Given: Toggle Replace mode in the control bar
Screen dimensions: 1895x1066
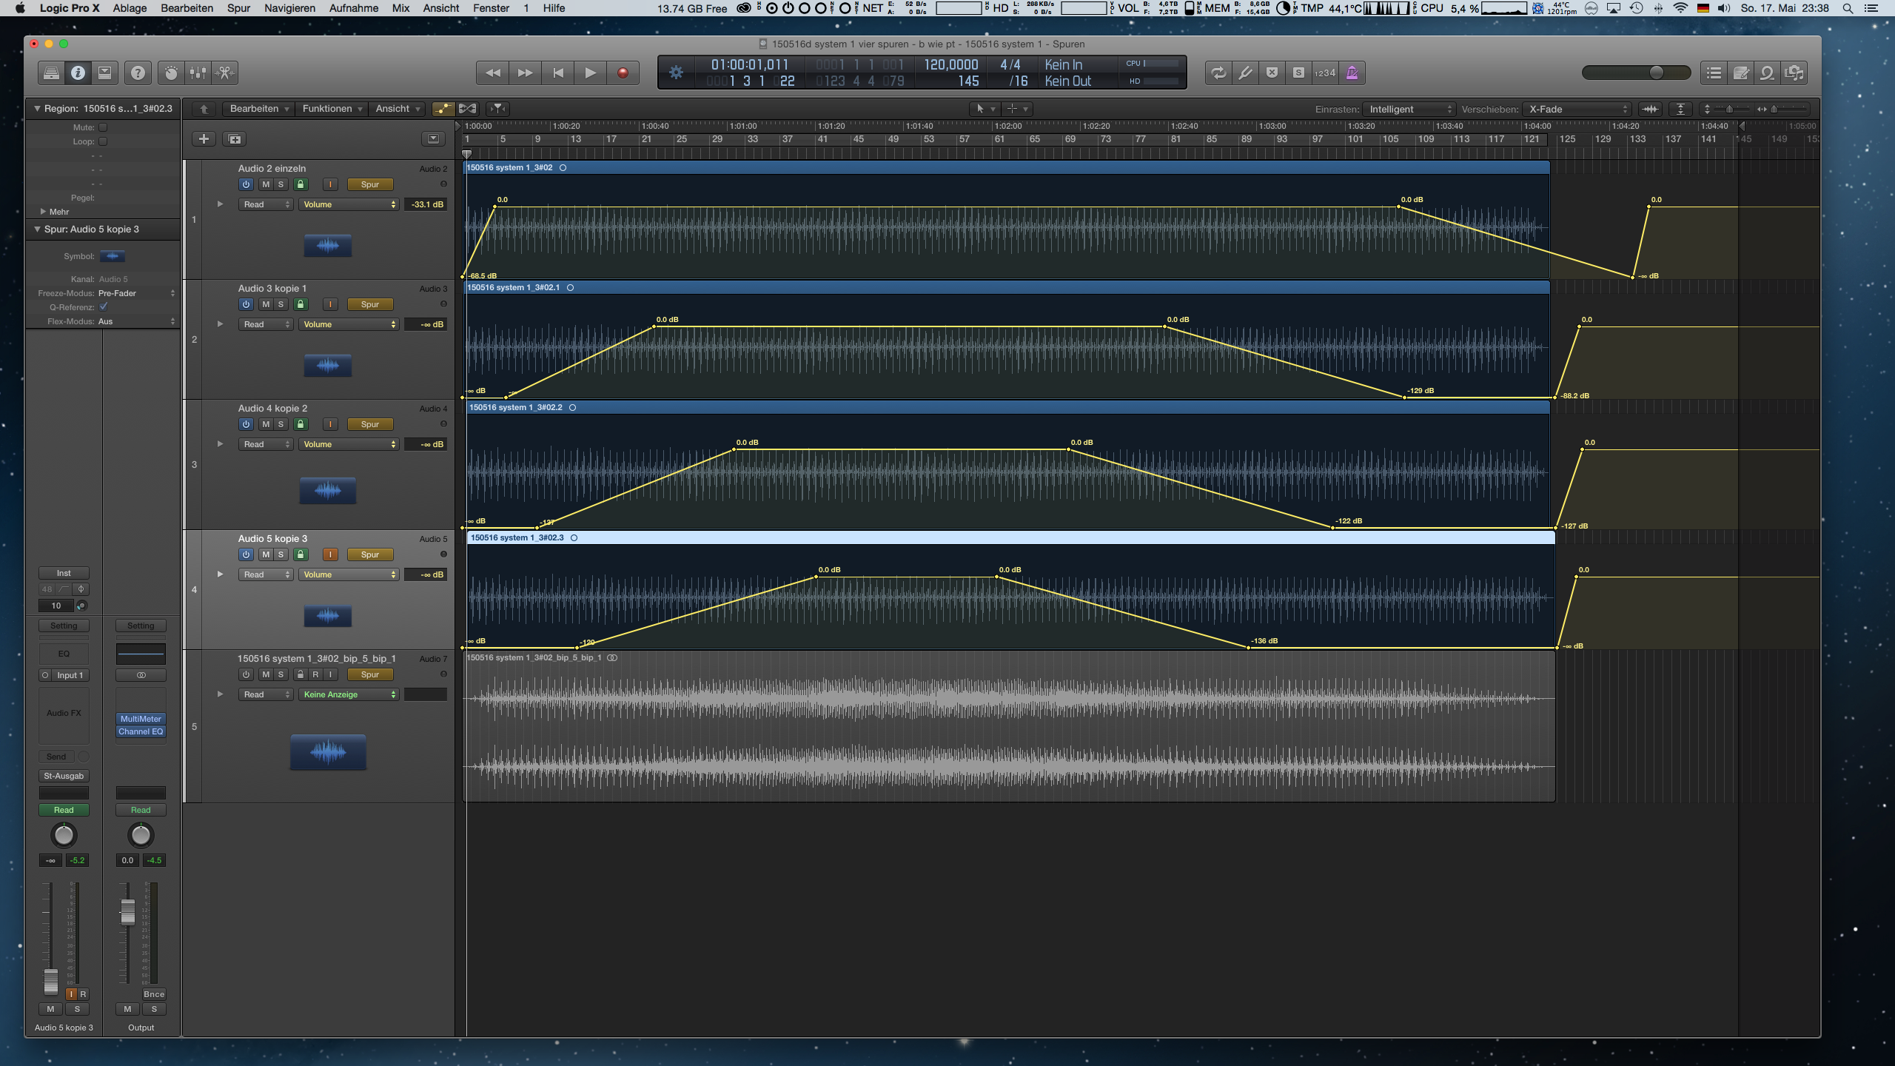Looking at the screenshot, I should [x=1272, y=73].
